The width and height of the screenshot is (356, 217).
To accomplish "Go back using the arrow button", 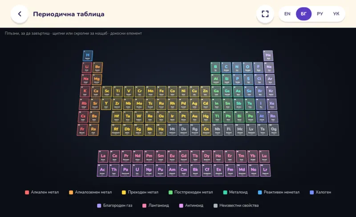I will [x=20, y=14].
